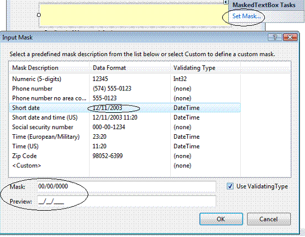Cancel the Input Mask dialog

click(x=269, y=219)
